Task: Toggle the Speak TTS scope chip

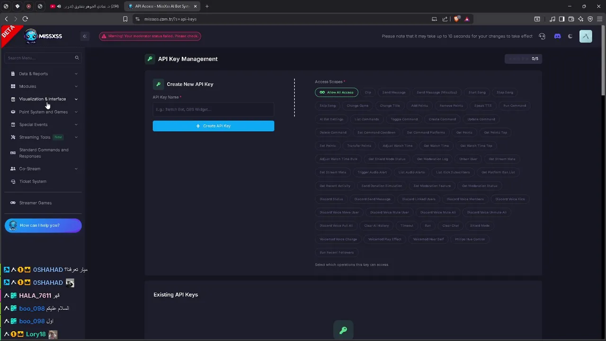Action: [483, 106]
